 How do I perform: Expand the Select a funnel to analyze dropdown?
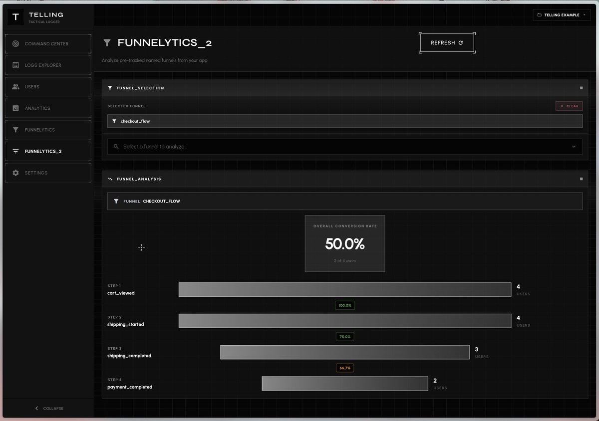coord(344,146)
